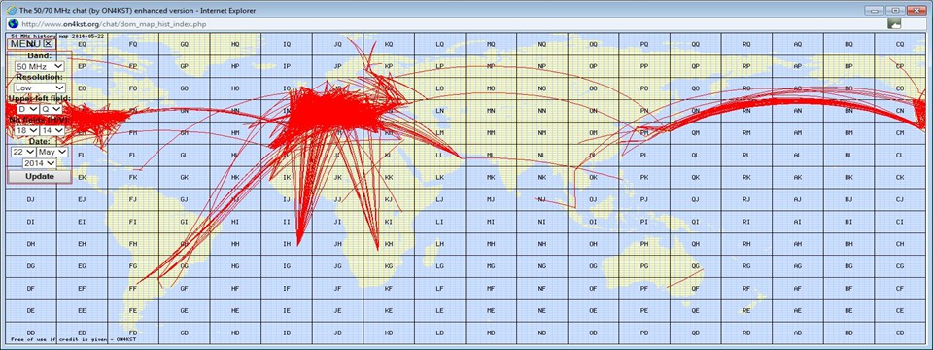Click the globe icon beside the URL

pos(13,24)
